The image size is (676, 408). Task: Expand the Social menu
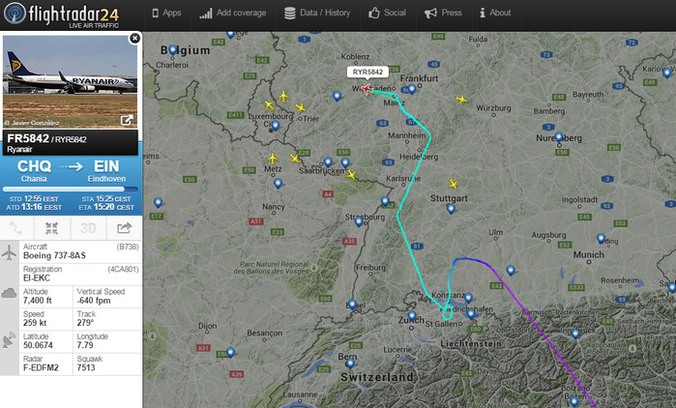pyautogui.click(x=387, y=14)
